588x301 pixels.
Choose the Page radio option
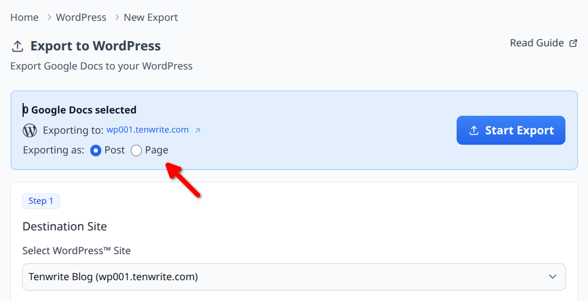(136, 150)
